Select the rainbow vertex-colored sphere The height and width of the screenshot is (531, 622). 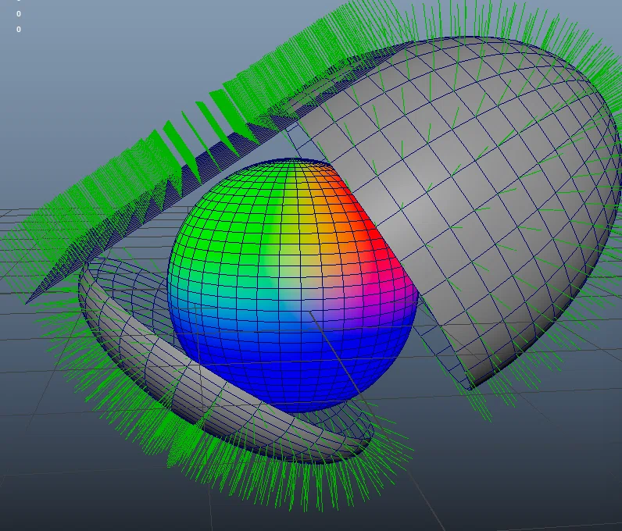click(x=291, y=286)
